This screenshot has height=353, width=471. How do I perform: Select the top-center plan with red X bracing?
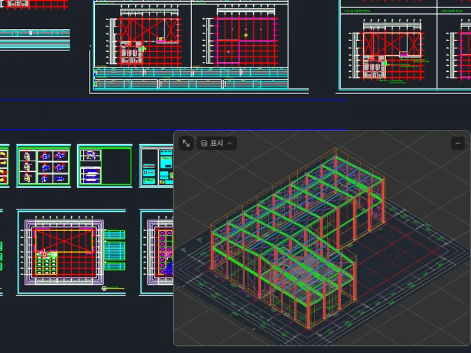coord(144,38)
